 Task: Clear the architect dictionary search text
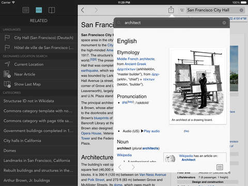[224, 23]
